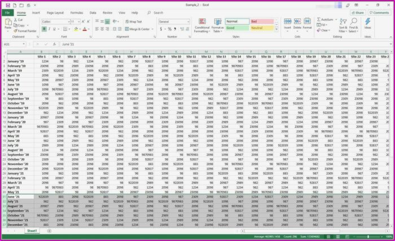Click the New document icon in quick access toolbar

tap(15, 5)
